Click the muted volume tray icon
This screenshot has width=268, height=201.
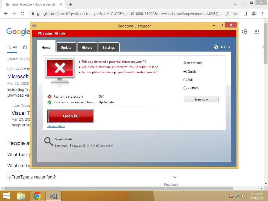tap(243, 196)
